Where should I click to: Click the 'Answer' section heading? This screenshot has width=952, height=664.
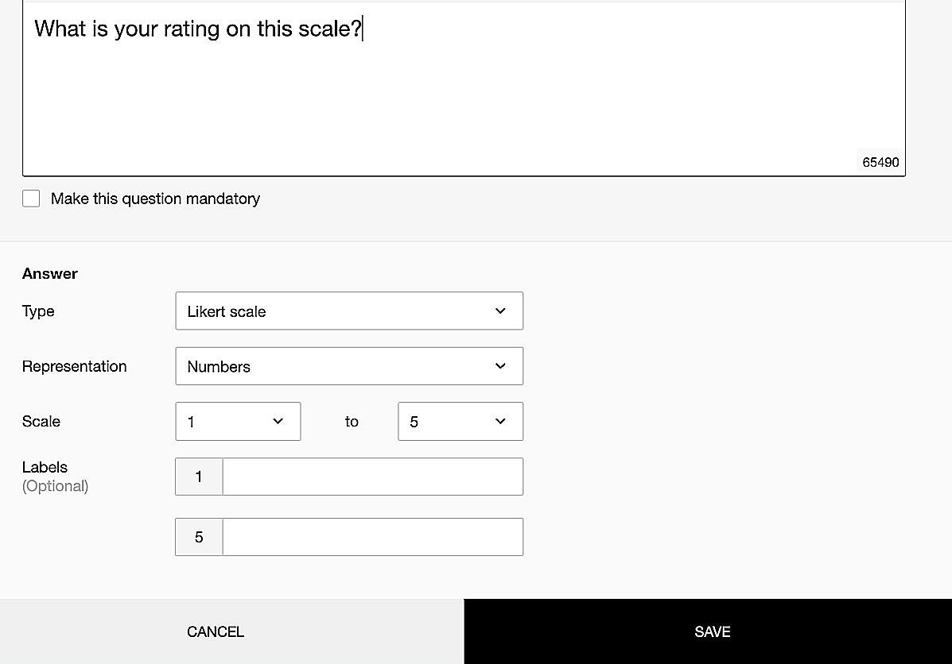pyautogui.click(x=50, y=273)
